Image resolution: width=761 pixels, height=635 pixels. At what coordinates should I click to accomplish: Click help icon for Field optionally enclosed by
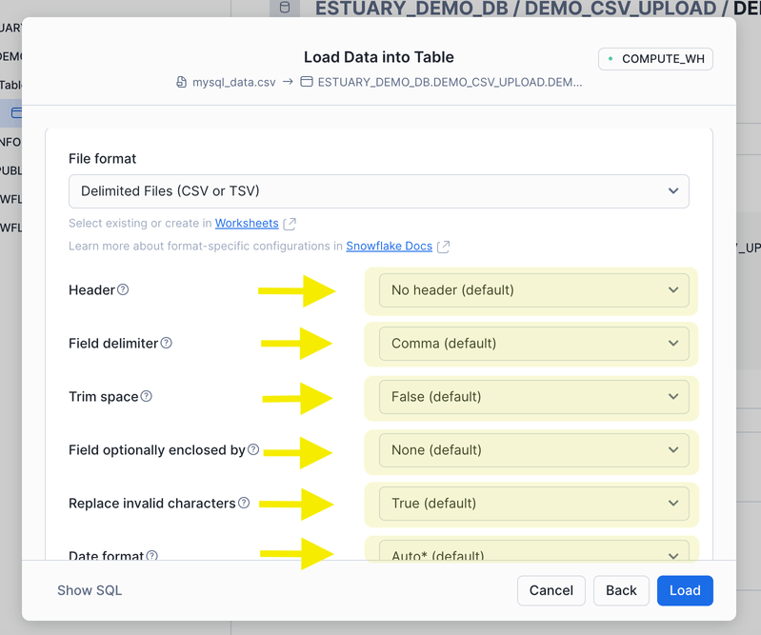pos(253,449)
